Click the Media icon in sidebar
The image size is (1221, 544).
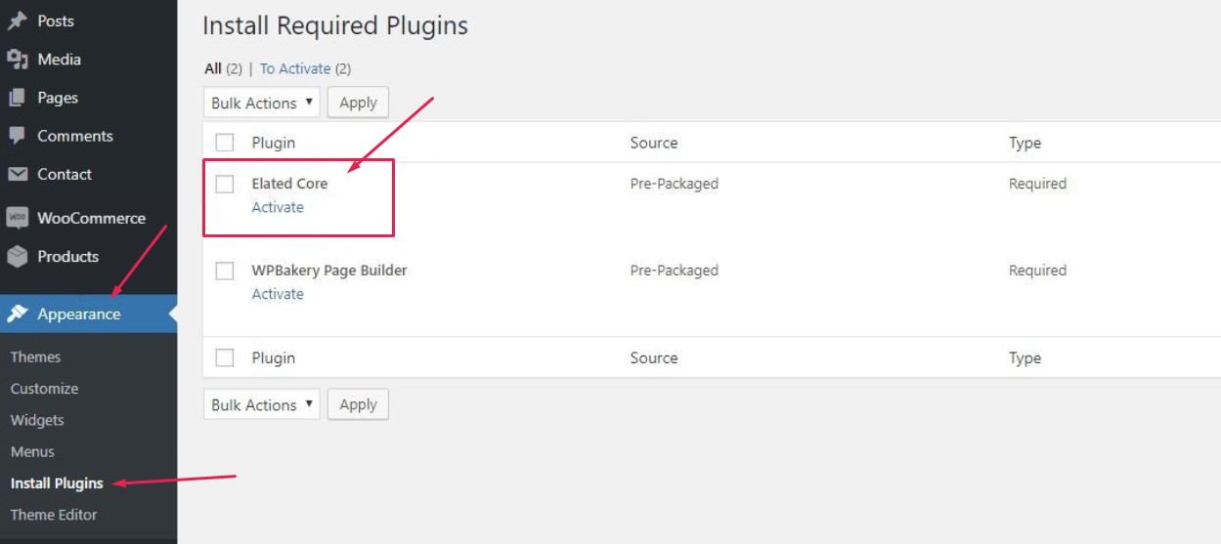[17, 60]
